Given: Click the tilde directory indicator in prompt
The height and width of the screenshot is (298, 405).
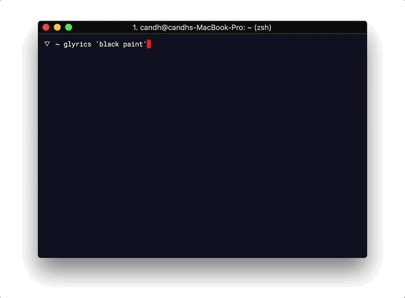Looking at the screenshot, I should pos(57,45).
